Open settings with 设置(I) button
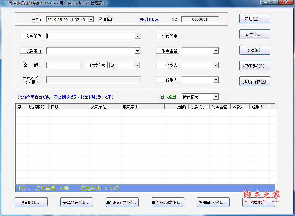The image size is (295, 216). click(255, 34)
